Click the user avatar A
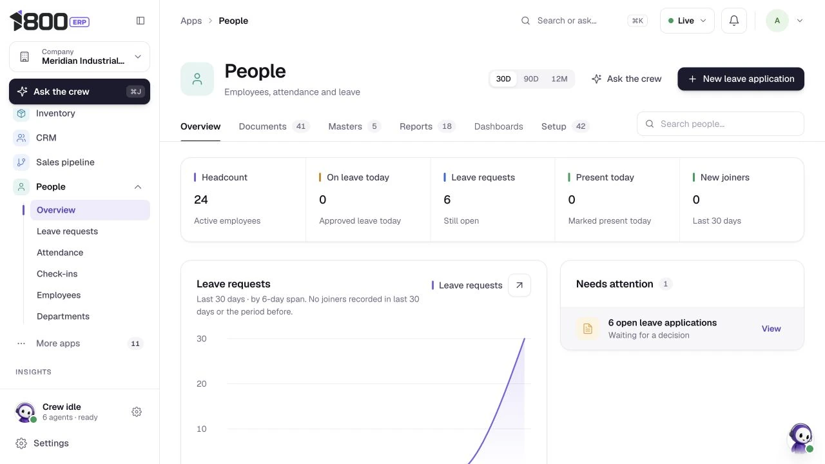The height and width of the screenshot is (464, 825). tap(777, 21)
